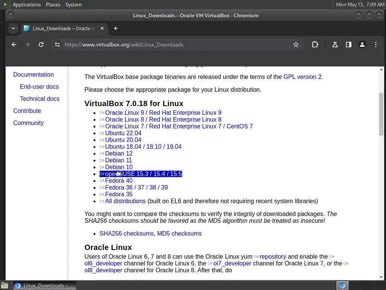This screenshot has width=386, height=290.
Task: Bookmark this page with the star icon
Action: click(x=296, y=45)
